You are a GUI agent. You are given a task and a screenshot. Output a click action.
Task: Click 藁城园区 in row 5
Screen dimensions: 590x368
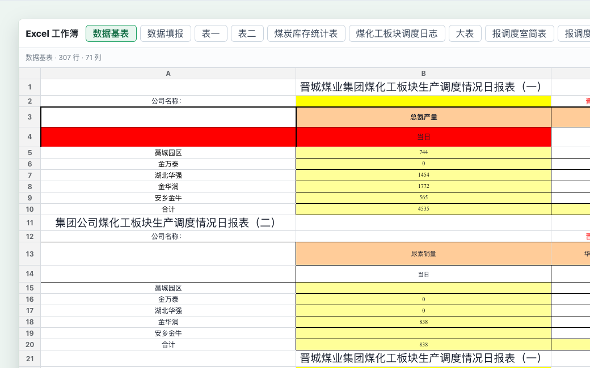coord(168,152)
